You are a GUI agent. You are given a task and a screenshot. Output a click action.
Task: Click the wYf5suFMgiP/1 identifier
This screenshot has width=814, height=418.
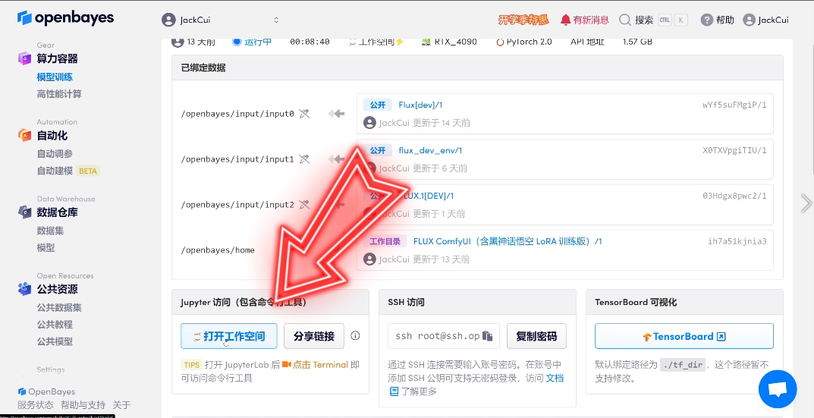[734, 105]
